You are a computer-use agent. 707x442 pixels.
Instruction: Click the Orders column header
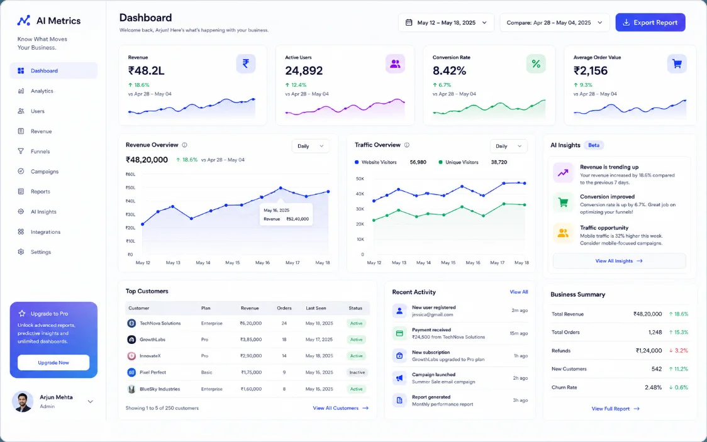(x=284, y=308)
